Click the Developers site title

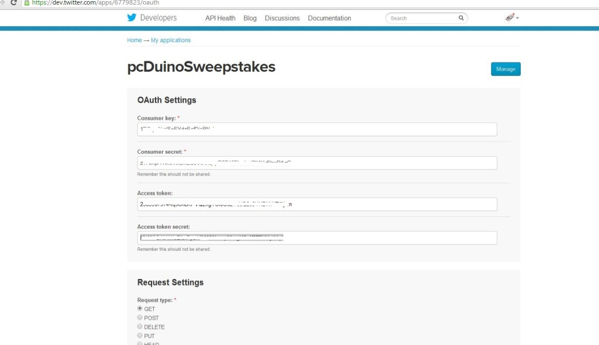(x=158, y=18)
